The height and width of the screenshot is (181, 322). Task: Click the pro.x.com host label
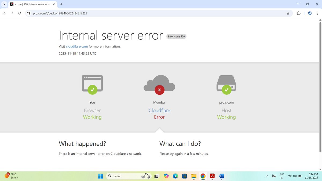pos(226,102)
